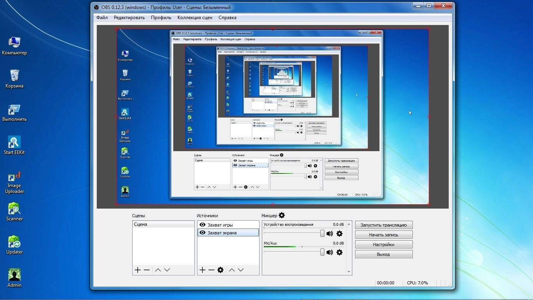Image resolution: width=533 pixels, height=300 pixels.
Task: Open the Редактировать menu
Action: click(129, 18)
